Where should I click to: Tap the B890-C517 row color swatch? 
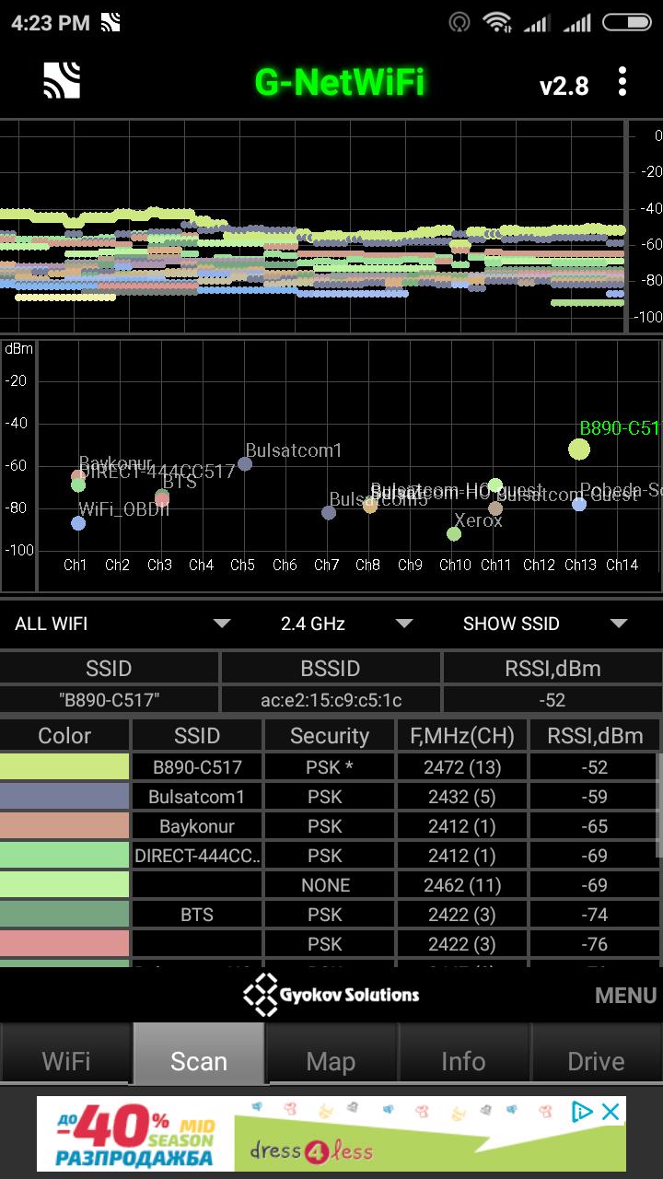click(x=64, y=766)
